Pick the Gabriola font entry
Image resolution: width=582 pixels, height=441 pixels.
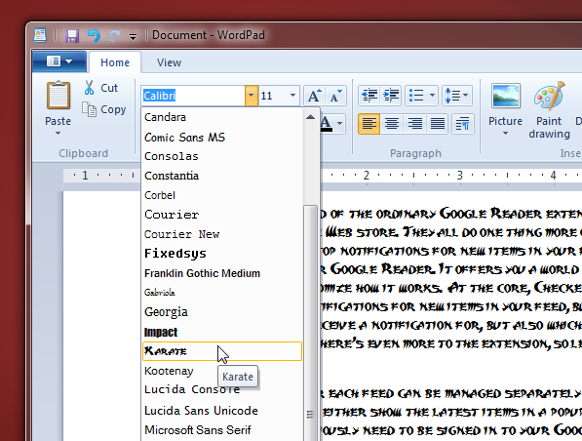222,293
